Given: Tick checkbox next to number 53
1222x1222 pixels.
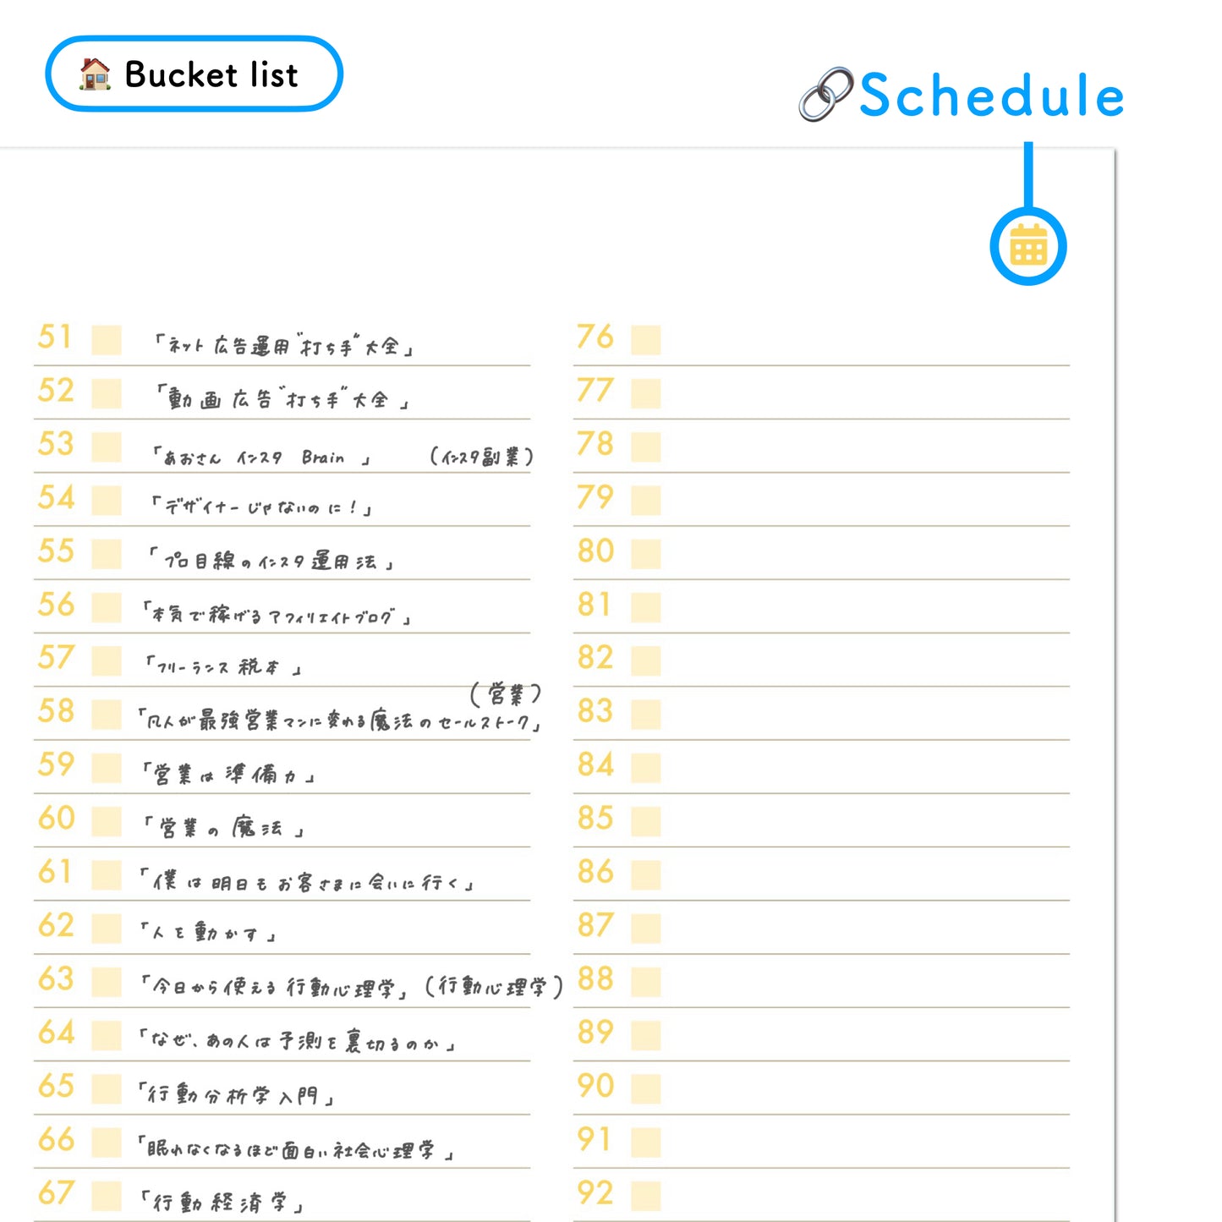Looking at the screenshot, I should [107, 447].
